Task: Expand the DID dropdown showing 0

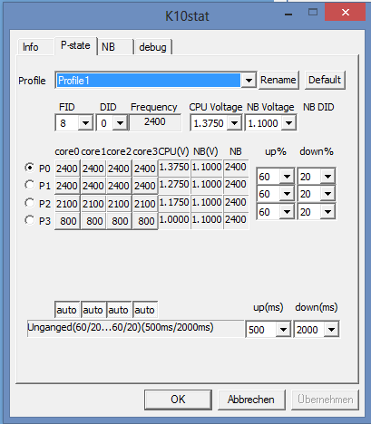Action: click(x=120, y=123)
